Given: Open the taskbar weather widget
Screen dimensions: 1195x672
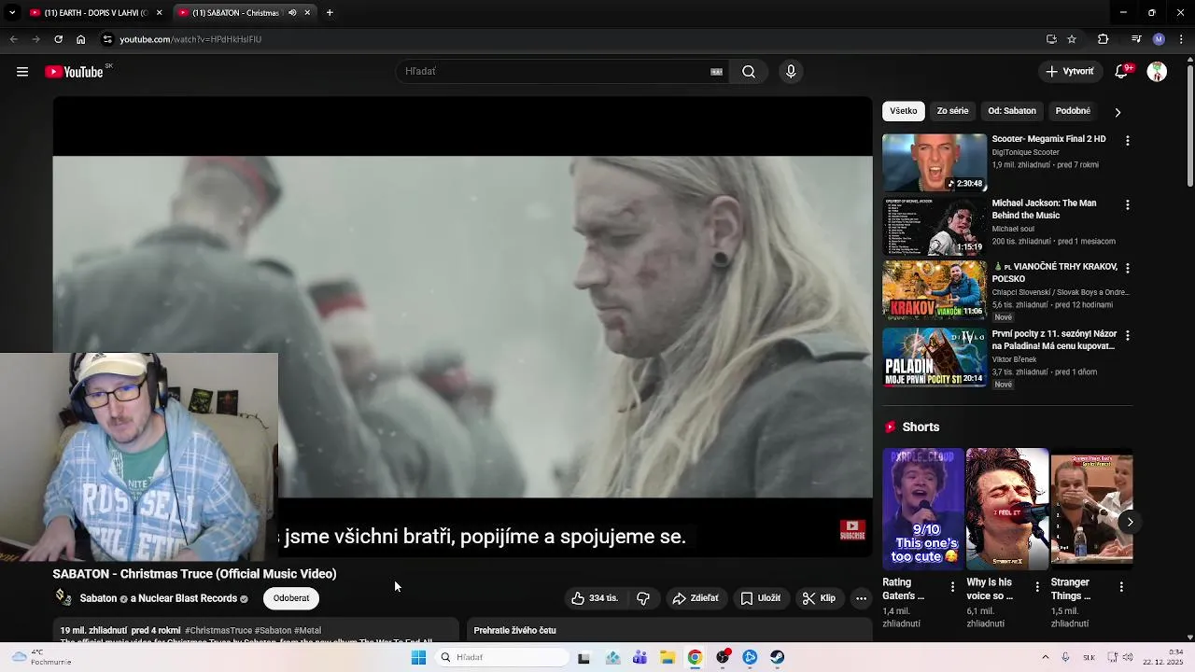Looking at the screenshot, I should pos(42,657).
